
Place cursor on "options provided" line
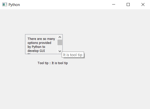coord(39,43)
